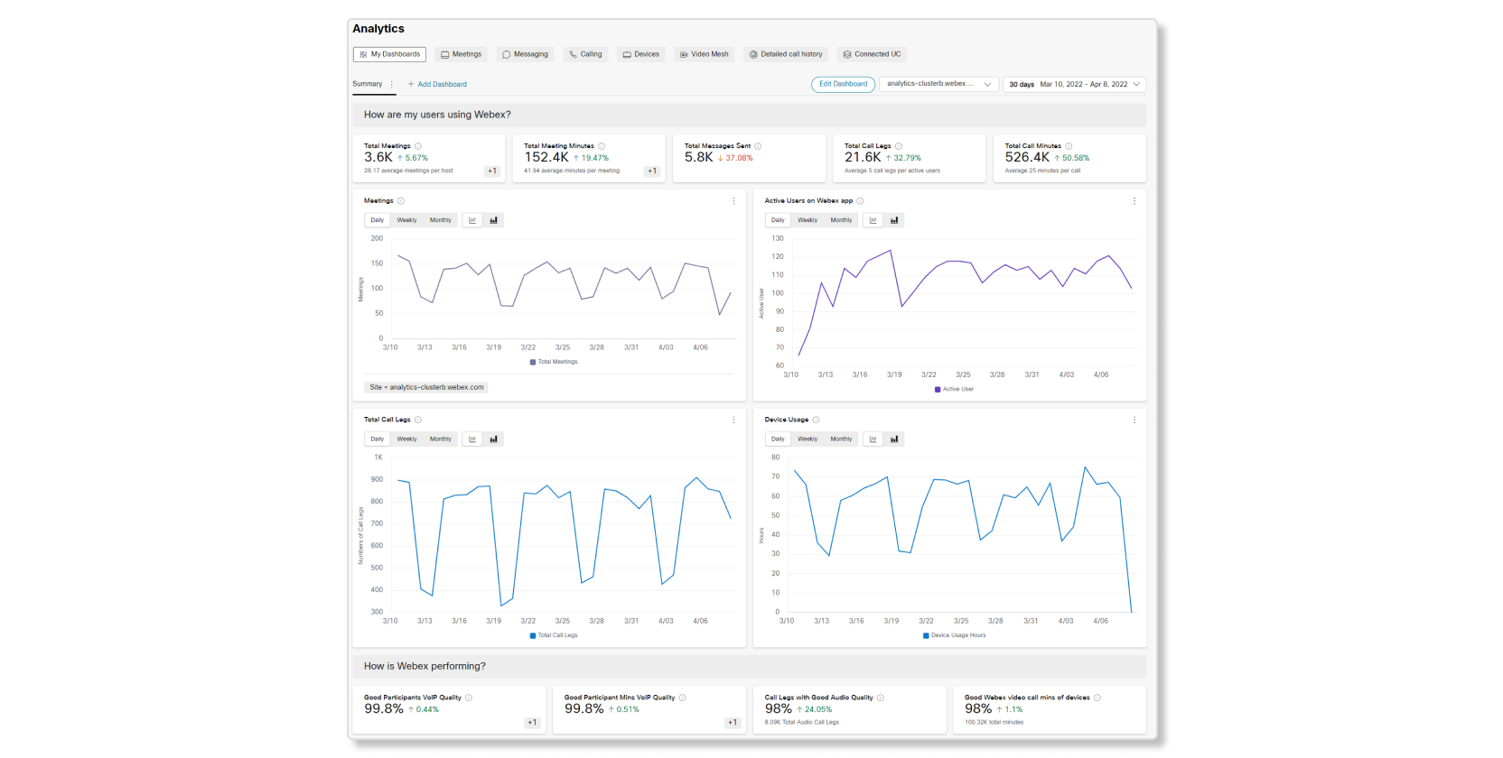Show info for Total Meetings card
This screenshot has width=1503, height=758.
coord(417,146)
